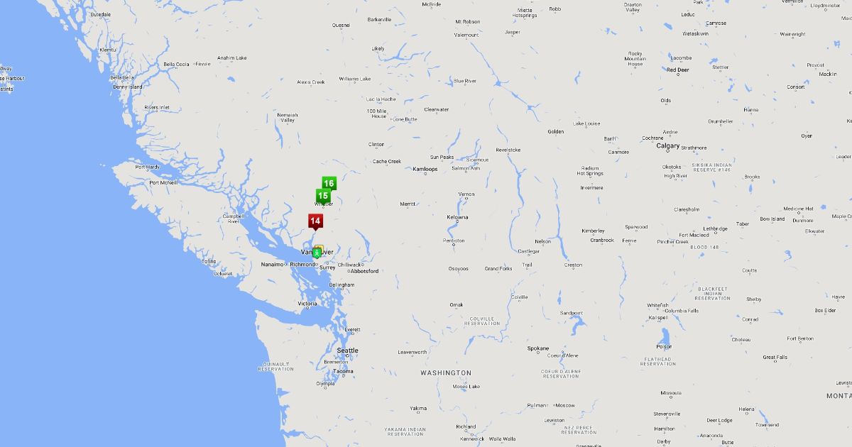This screenshot has height=447, width=852.
Task: Select green hiker marker at Vancouver
Action: pyautogui.click(x=317, y=253)
